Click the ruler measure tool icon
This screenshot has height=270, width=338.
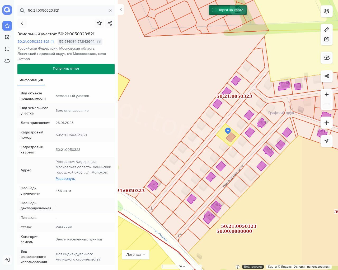point(327,30)
